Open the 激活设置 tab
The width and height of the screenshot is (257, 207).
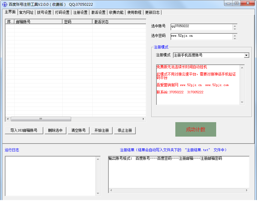pyautogui.click(x=98, y=12)
